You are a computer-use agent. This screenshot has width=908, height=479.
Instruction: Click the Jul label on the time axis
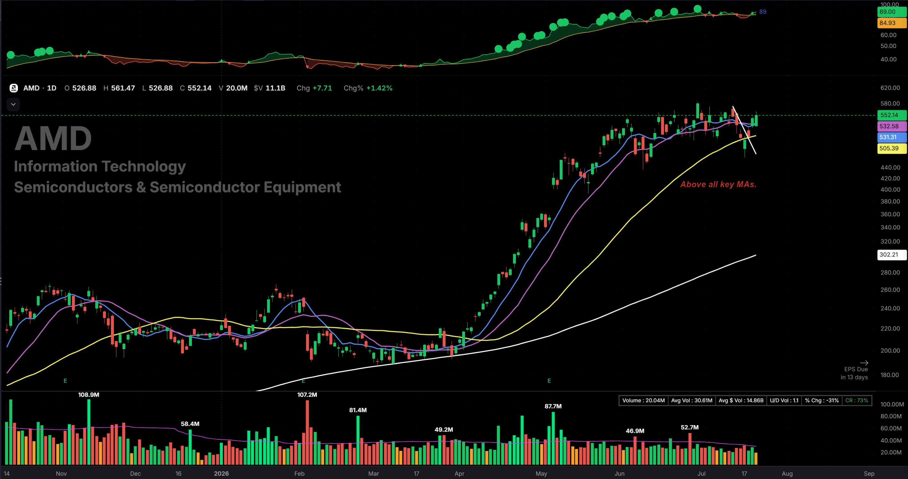point(701,473)
